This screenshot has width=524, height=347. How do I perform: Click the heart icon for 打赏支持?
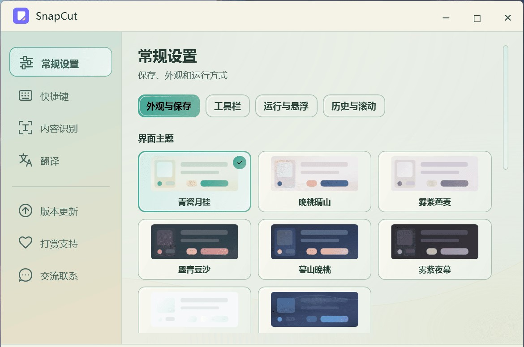click(26, 243)
